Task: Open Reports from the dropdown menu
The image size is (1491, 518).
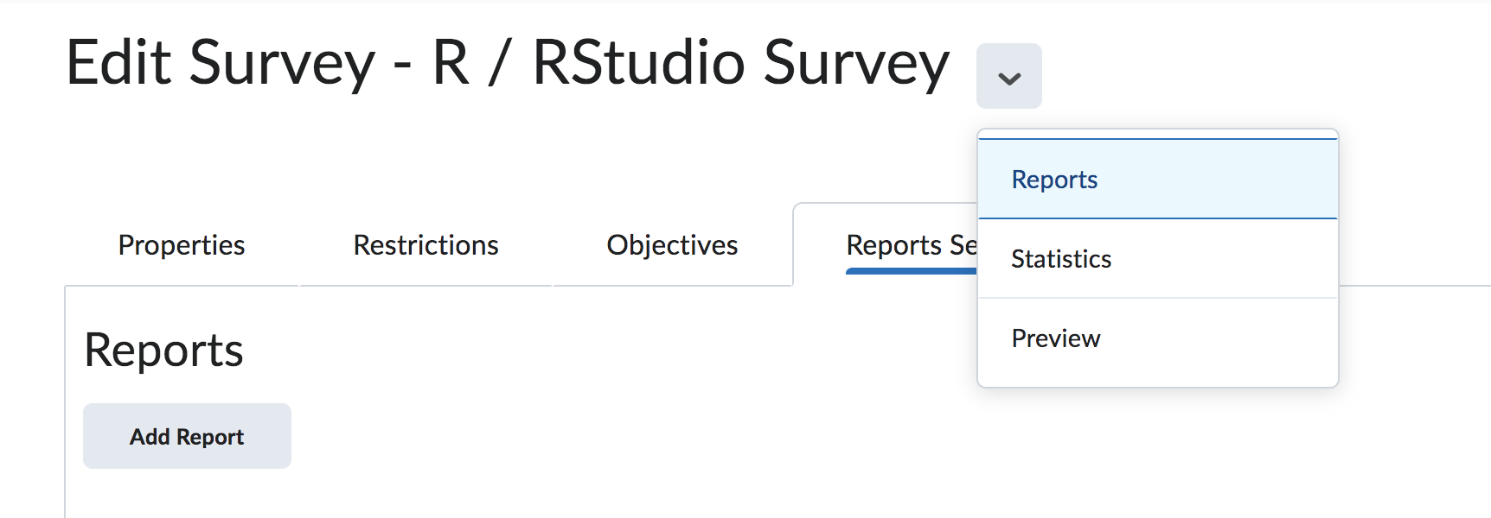Action: click(x=1054, y=180)
